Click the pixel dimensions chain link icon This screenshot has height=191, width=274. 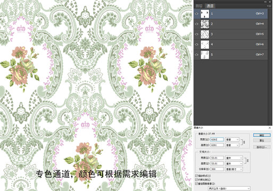click(244, 142)
